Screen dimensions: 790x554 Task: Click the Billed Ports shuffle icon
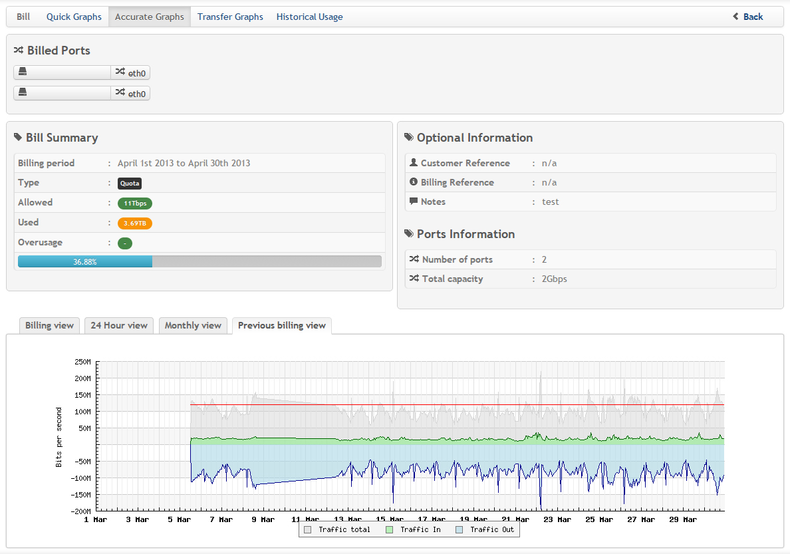(x=19, y=51)
